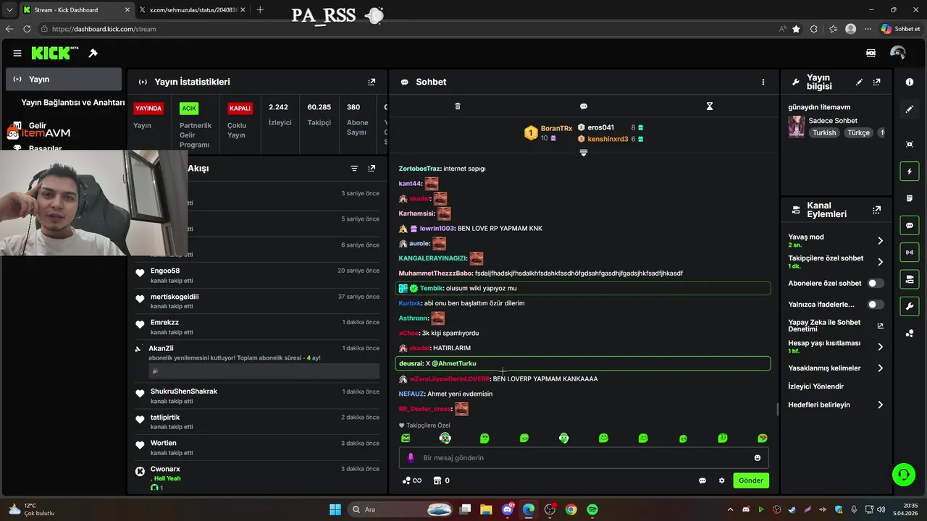The width and height of the screenshot is (927, 521).
Task: Toggle the wrench panel icon in right sidebar
Action: point(910,306)
